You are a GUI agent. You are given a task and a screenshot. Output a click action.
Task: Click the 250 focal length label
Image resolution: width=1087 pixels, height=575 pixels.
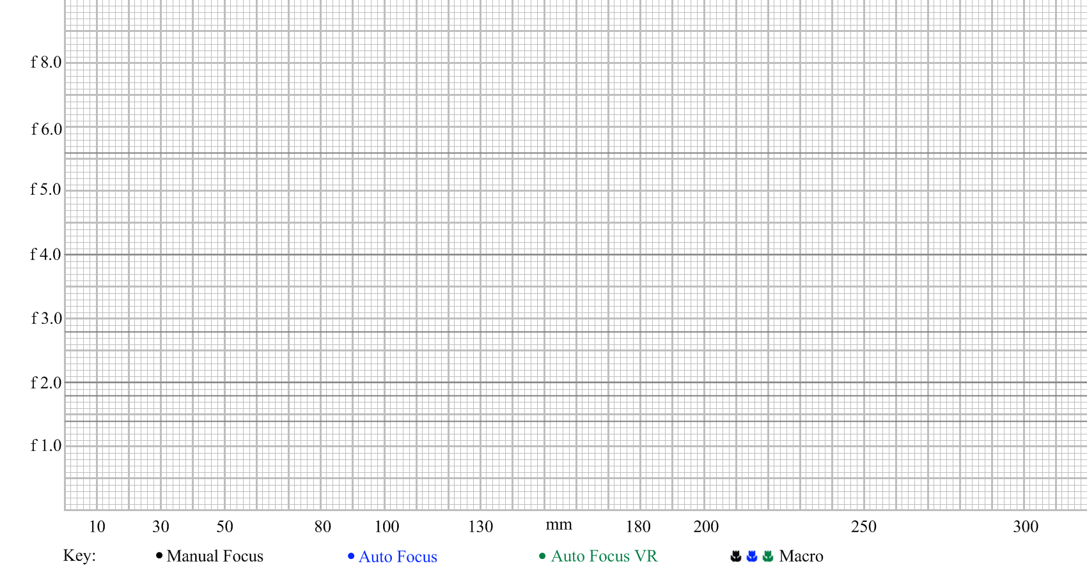(x=863, y=526)
